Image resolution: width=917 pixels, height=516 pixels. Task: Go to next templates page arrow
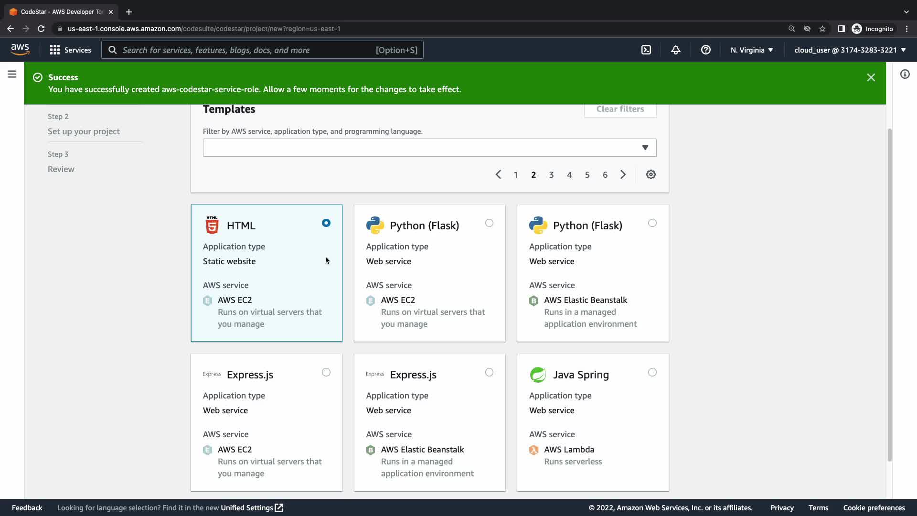coord(623,174)
